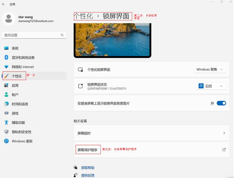
Task: Click the screen saver external link icon
Action: (224, 150)
